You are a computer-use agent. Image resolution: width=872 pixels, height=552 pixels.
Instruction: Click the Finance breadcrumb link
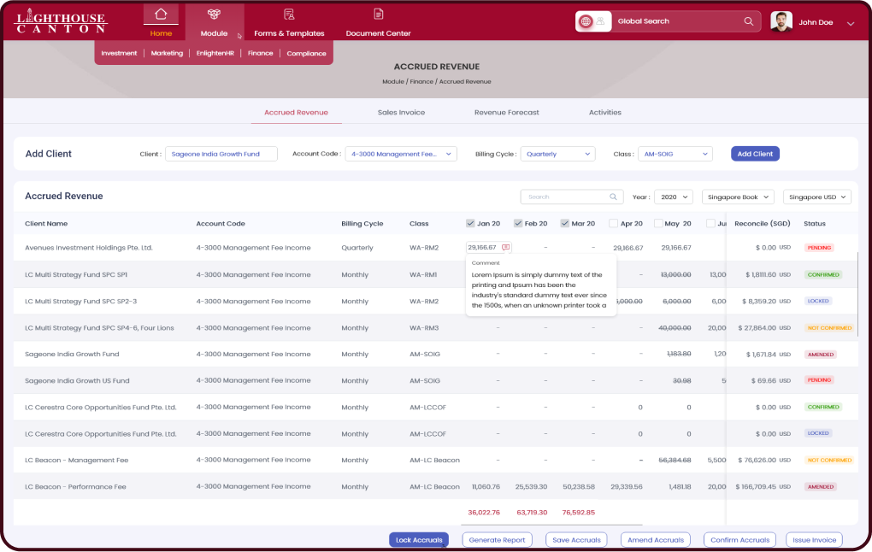pos(421,82)
